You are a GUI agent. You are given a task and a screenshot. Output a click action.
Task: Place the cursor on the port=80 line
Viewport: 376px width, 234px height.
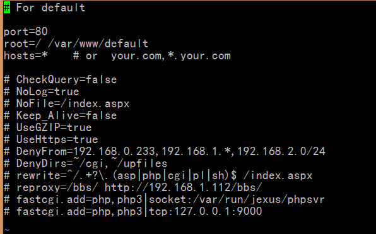point(26,32)
